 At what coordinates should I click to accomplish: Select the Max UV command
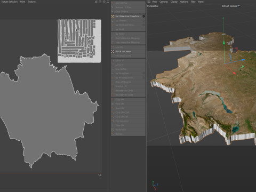tap(128, 47)
